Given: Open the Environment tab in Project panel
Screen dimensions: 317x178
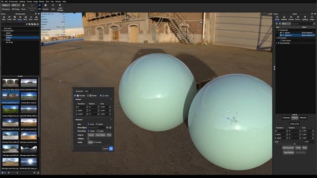Looking at the screenshot, I should point(298,18).
